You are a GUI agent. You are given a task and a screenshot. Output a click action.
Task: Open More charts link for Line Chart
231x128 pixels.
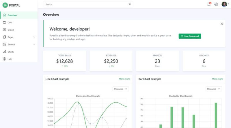(x=124, y=79)
